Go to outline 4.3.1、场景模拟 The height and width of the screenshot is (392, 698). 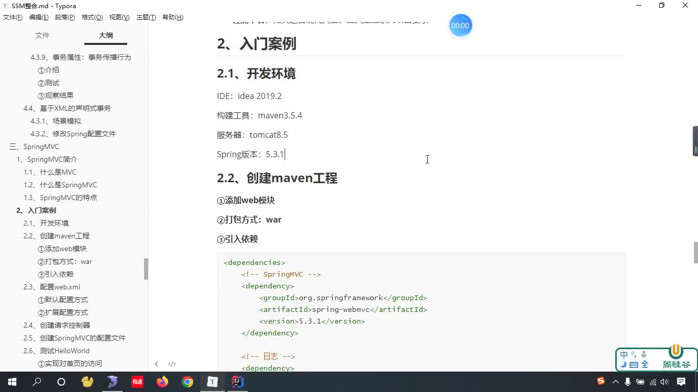tap(56, 121)
